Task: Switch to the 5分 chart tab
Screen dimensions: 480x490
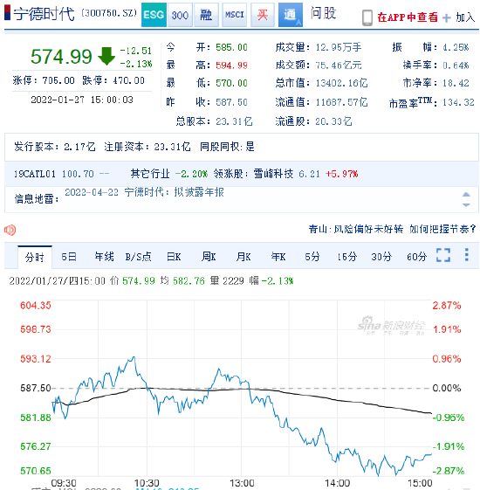Action: pyautogui.click(x=312, y=257)
